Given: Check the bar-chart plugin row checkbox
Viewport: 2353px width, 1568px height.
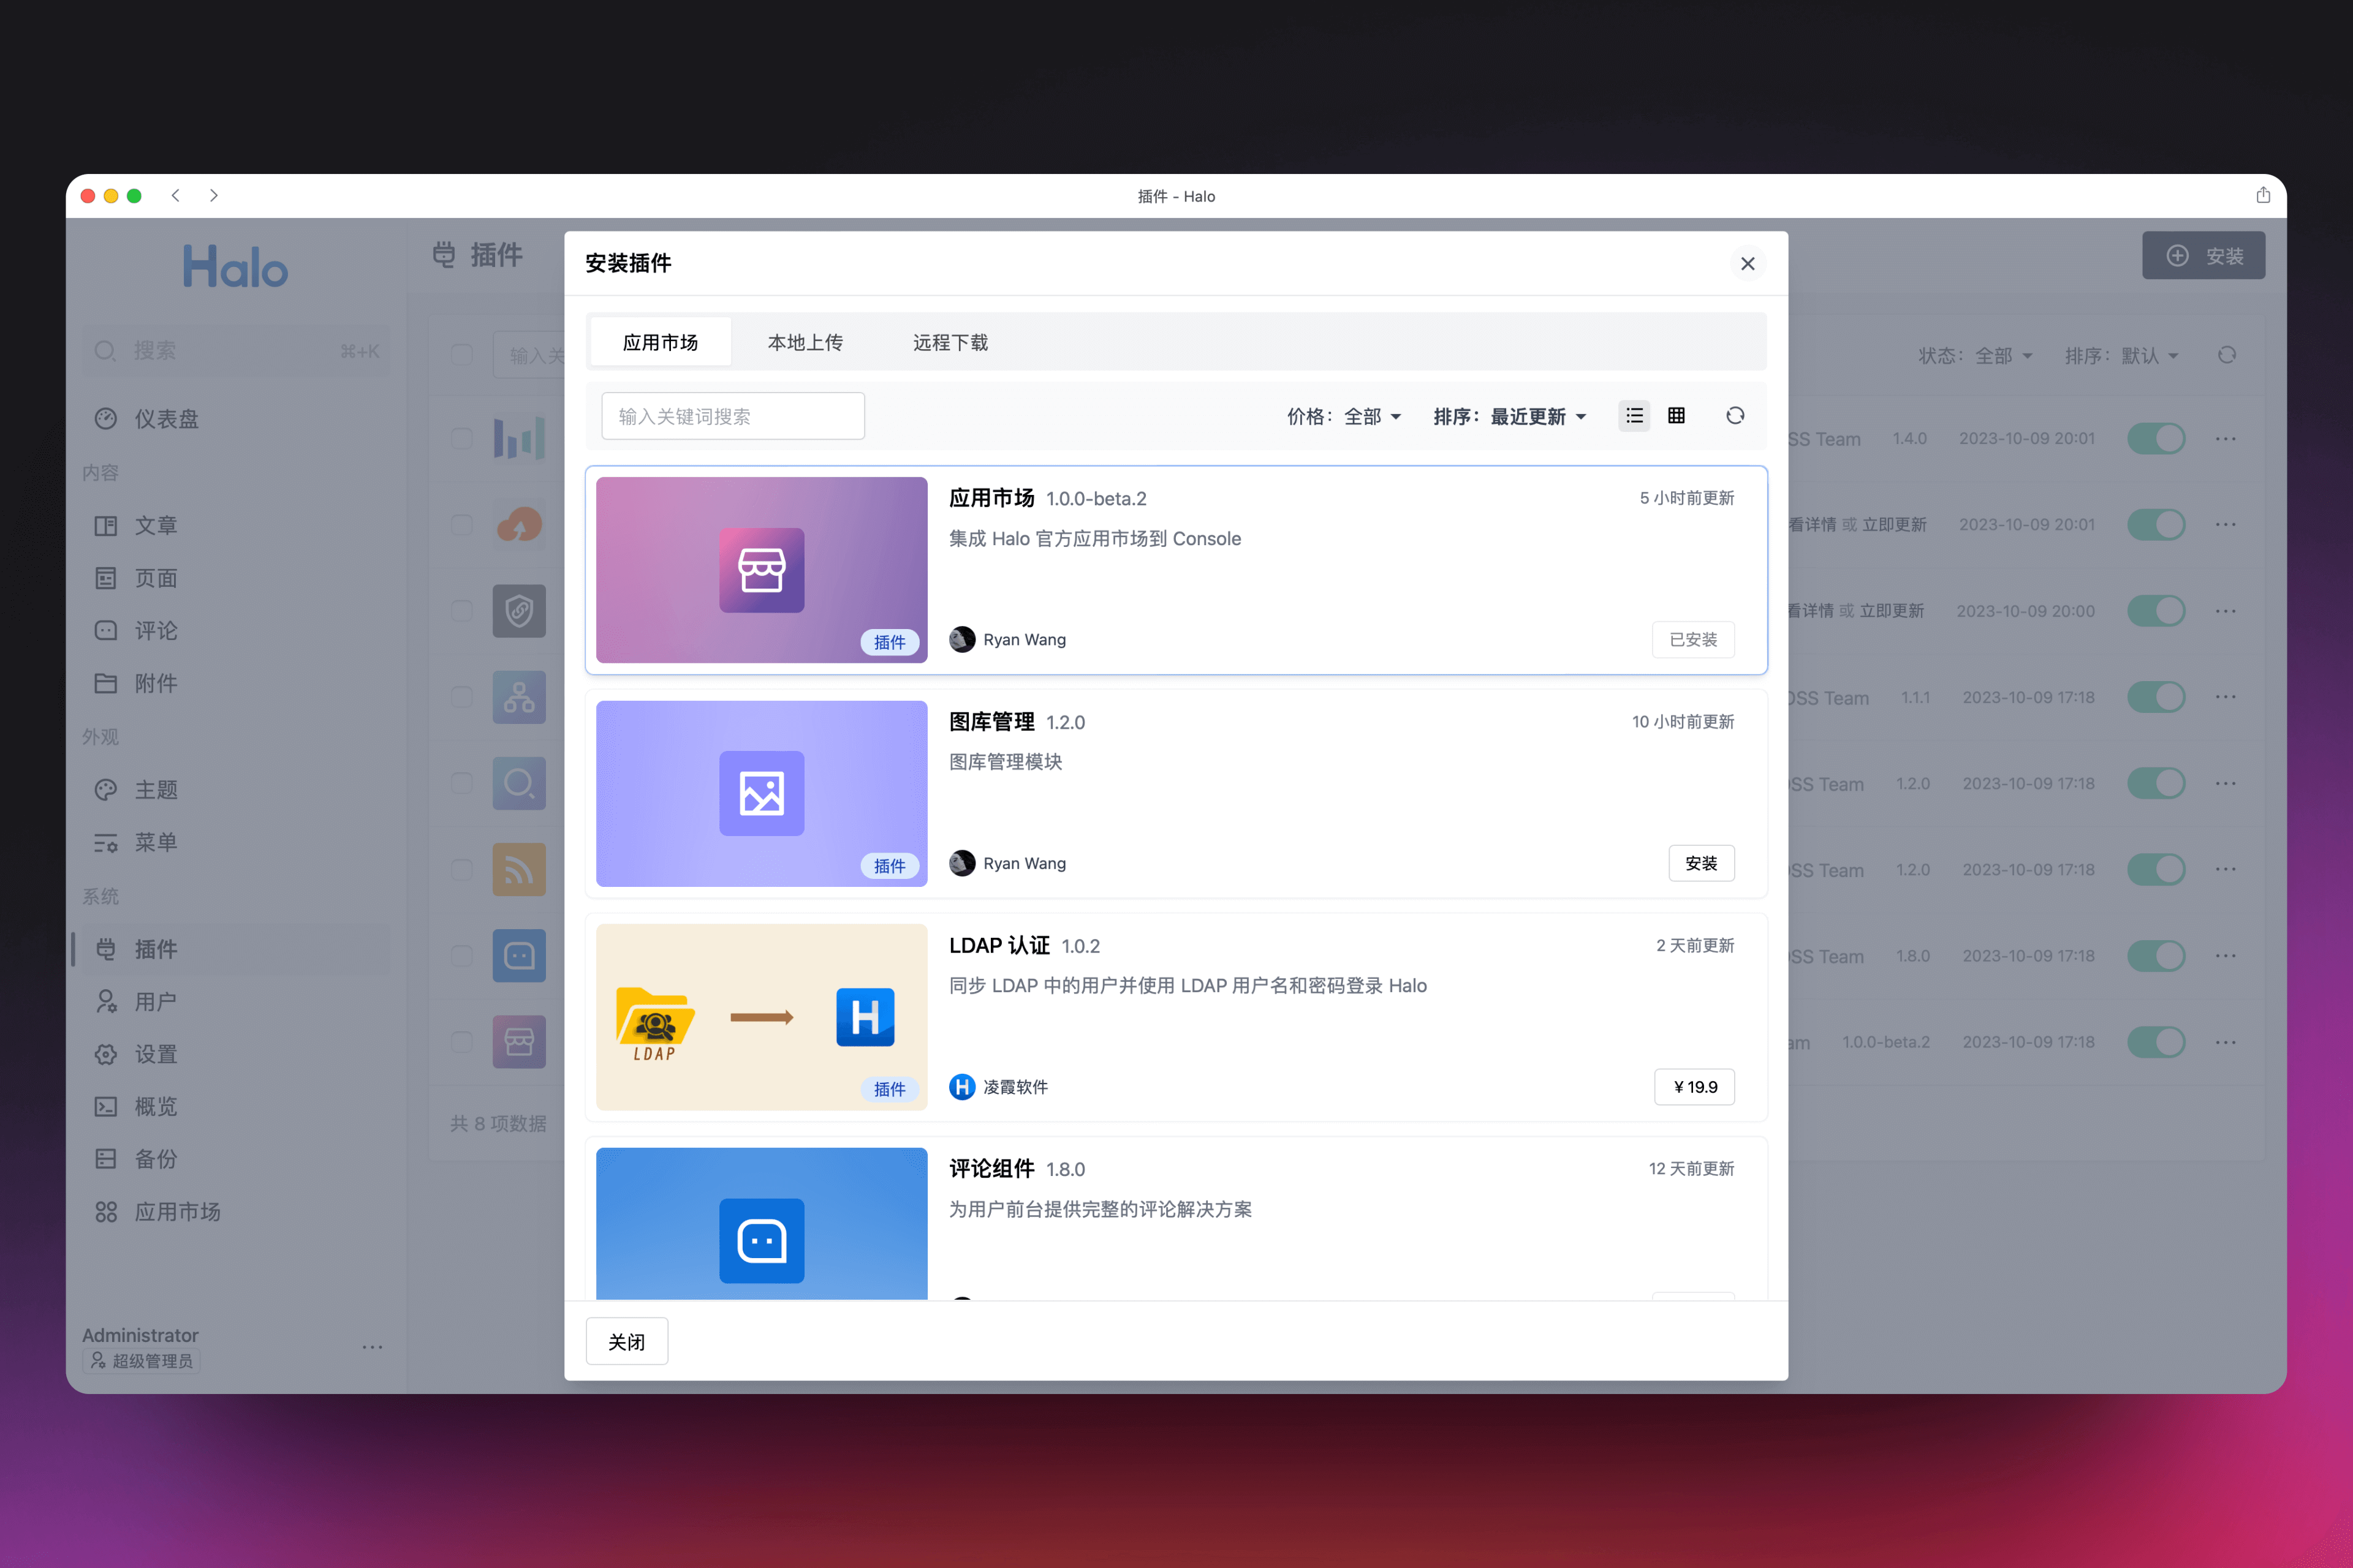Looking at the screenshot, I should pos(461,439).
